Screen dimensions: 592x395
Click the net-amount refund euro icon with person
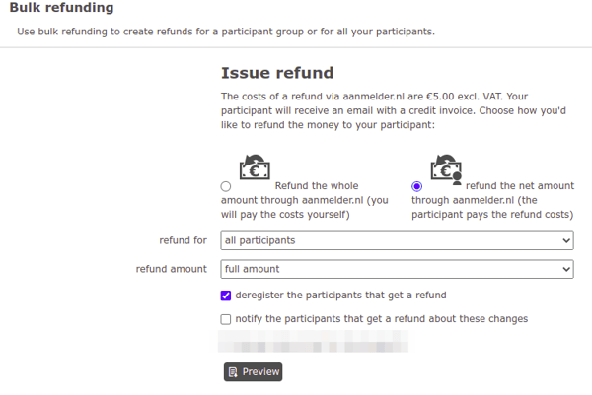point(446,169)
